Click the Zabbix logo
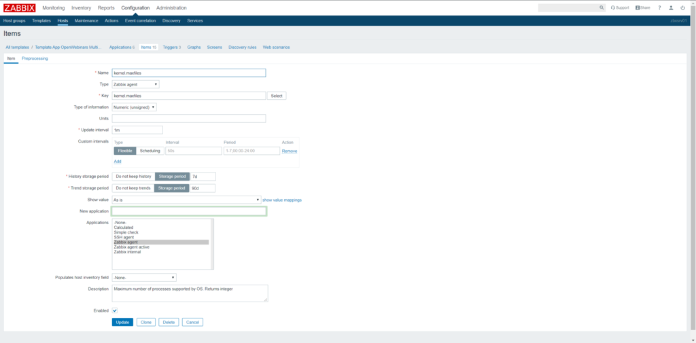Image resolution: width=696 pixels, height=343 pixels. (19, 7)
